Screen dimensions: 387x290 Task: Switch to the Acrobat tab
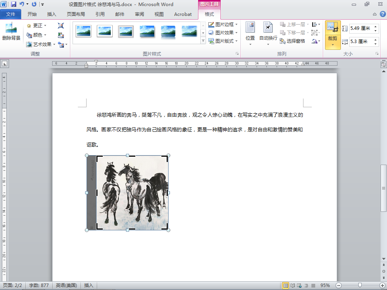(183, 14)
